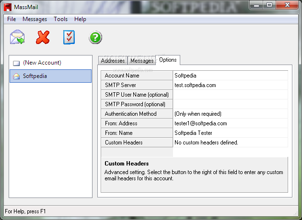
Task: Open the File menu
Action: [12, 19]
